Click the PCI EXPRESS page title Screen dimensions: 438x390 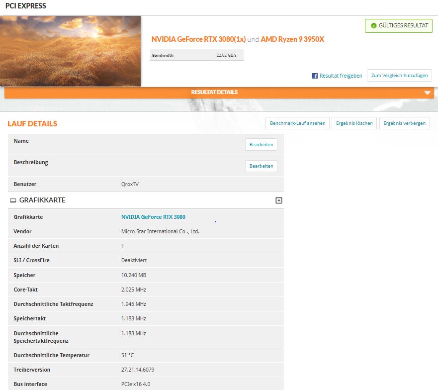[26, 6]
